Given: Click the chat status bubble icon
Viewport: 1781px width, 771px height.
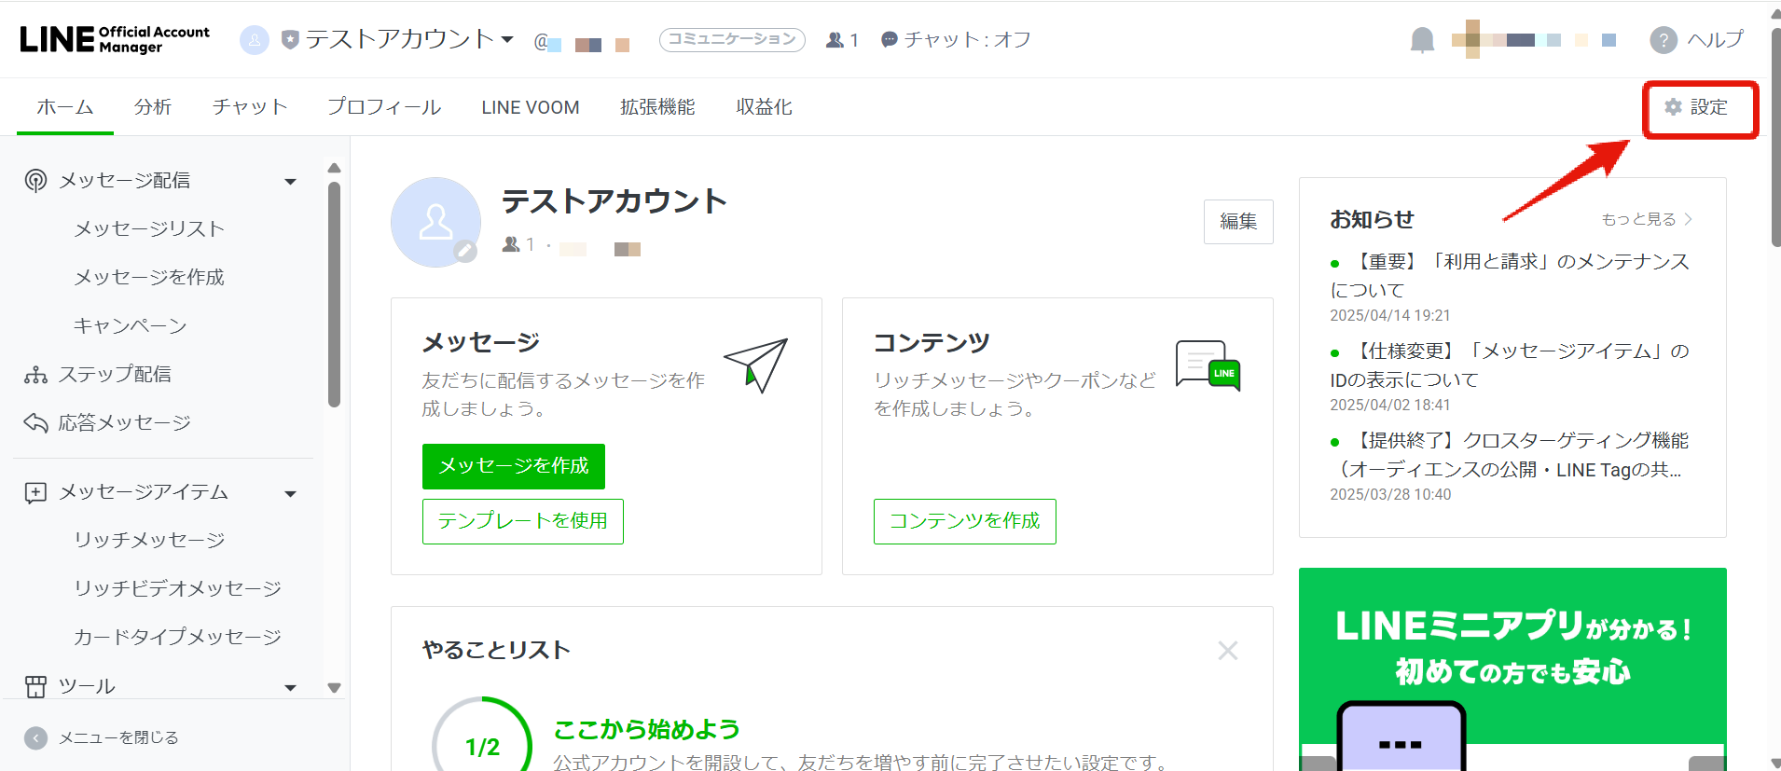Looking at the screenshot, I should (x=890, y=39).
